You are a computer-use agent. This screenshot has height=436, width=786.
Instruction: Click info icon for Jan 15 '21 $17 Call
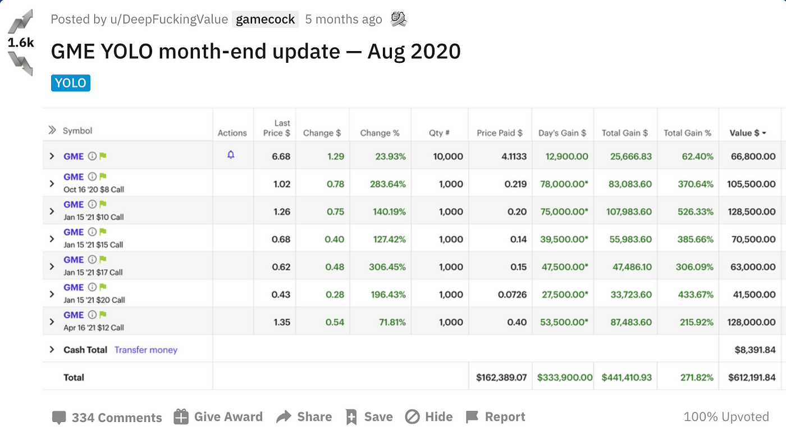click(92, 259)
